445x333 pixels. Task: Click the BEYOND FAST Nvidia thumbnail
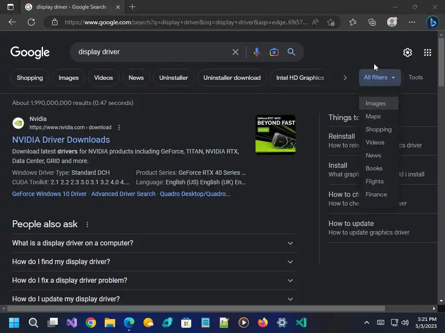click(x=275, y=134)
